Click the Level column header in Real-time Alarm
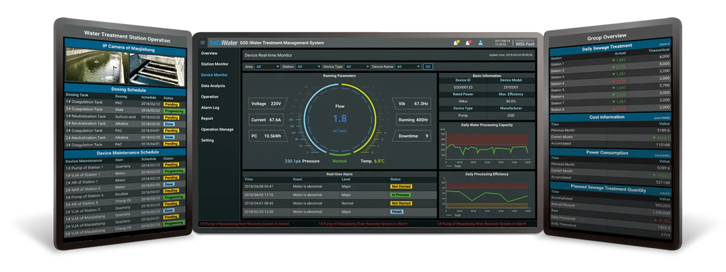This screenshot has height=272, width=726. [346, 180]
